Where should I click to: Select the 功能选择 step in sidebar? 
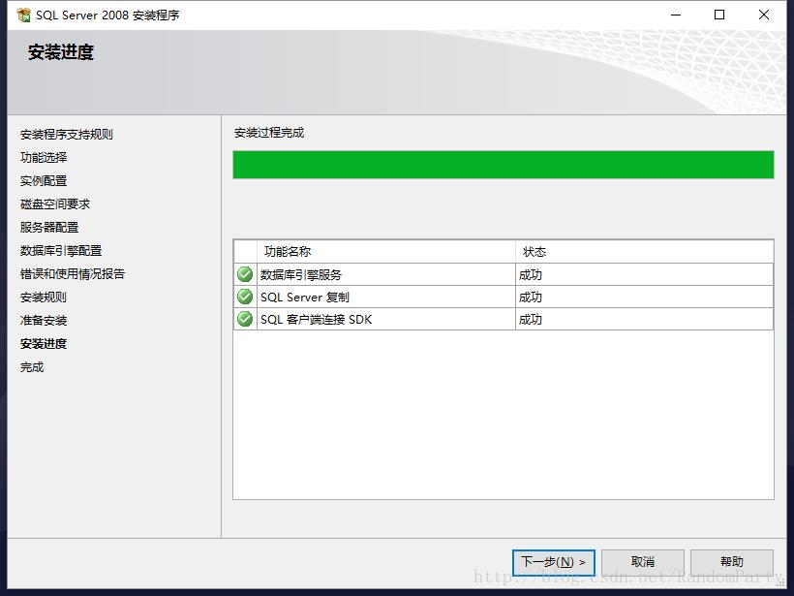click(x=44, y=158)
